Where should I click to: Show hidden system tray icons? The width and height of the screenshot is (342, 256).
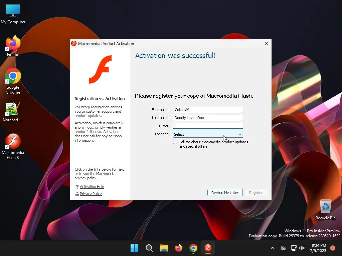click(x=273, y=248)
